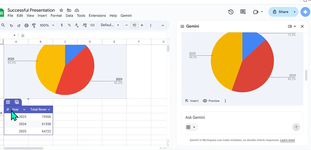Viewport: 311px width, 150px height.
Task: Click the font size 10 field
Action: click(134, 25)
